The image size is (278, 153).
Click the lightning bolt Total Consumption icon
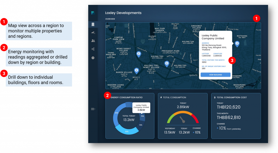[161, 97]
